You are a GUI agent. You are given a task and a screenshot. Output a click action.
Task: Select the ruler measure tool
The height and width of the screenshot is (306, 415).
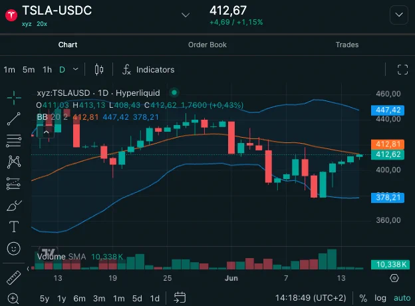[13, 277]
